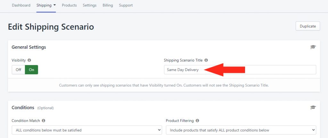Image resolution: width=328 pixels, height=138 pixels.
Task: Open the Condition Match dropdown
Action: coord(87,130)
